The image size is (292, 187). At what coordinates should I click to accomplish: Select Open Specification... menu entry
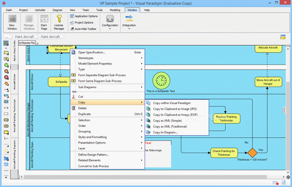pyautogui.click(x=108, y=52)
